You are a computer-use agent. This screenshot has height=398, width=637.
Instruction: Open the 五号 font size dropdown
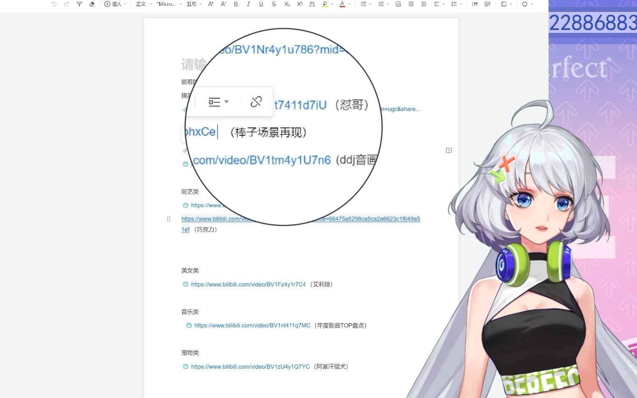(194, 4)
